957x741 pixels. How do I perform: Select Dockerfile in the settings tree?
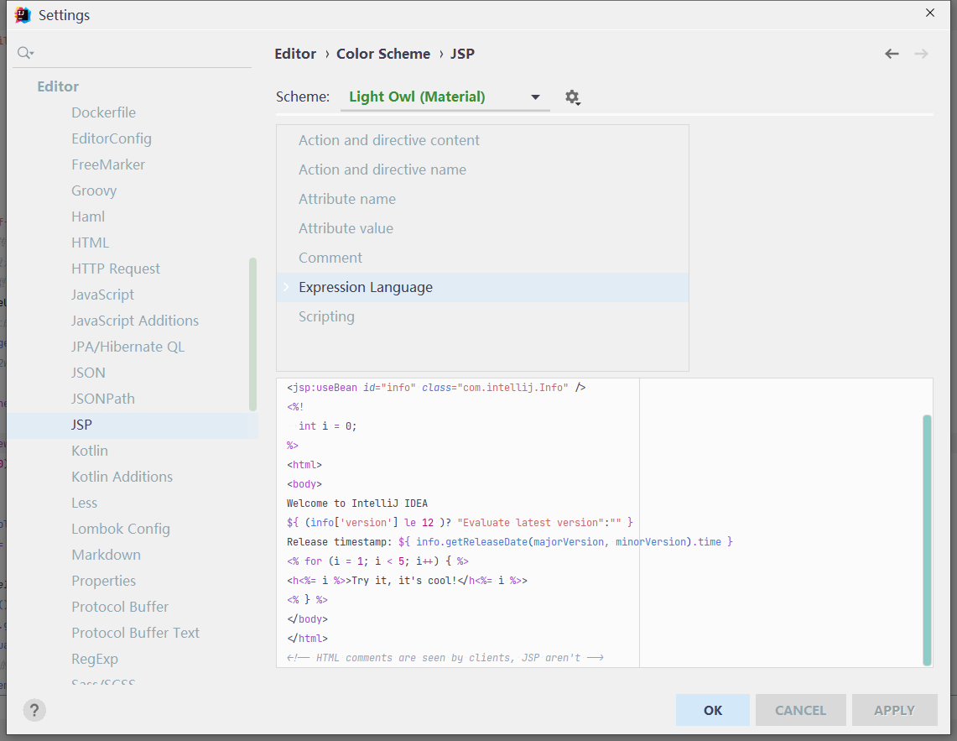pyautogui.click(x=104, y=112)
